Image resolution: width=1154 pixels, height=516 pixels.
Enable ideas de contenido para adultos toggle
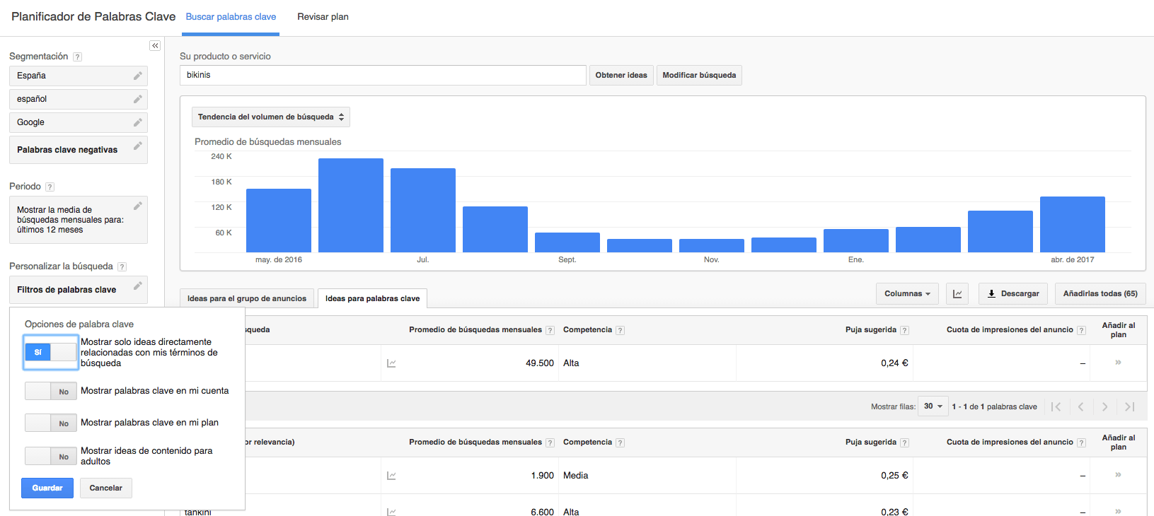pos(51,456)
